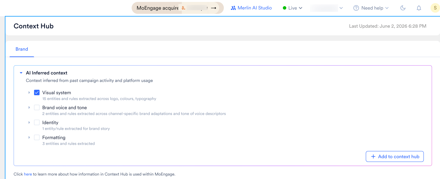Expand the Visual system row
440x179 pixels.
tap(29, 92)
